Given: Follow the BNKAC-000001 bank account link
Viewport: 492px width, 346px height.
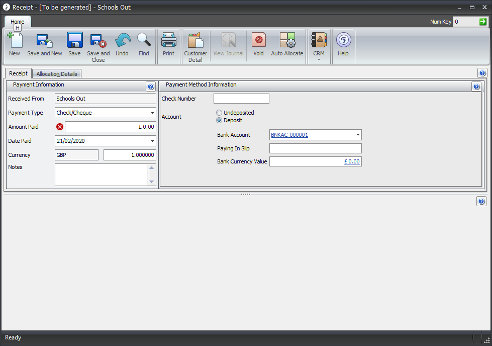Looking at the screenshot, I should (x=289, y=135).
